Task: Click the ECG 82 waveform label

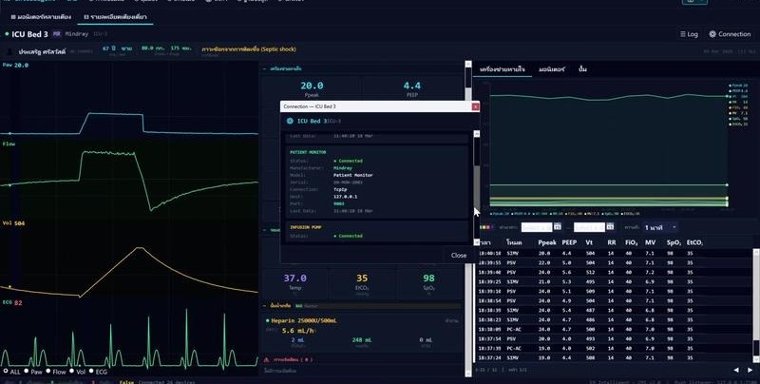Action: coord(12,302)
